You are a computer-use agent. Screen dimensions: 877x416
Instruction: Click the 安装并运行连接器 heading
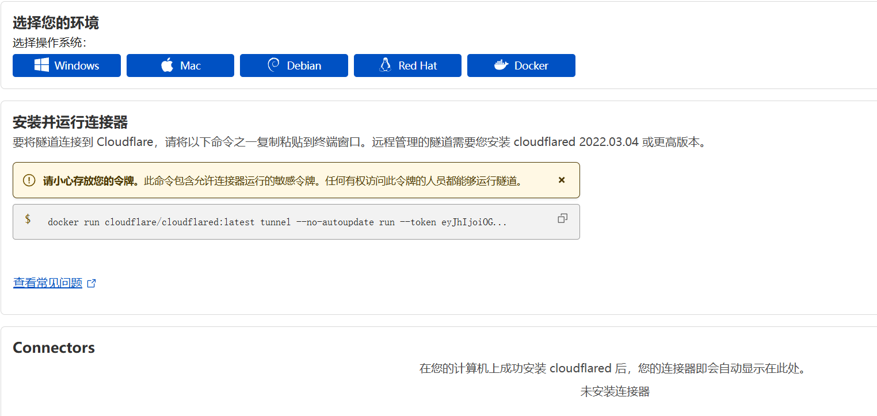(70, 122)
